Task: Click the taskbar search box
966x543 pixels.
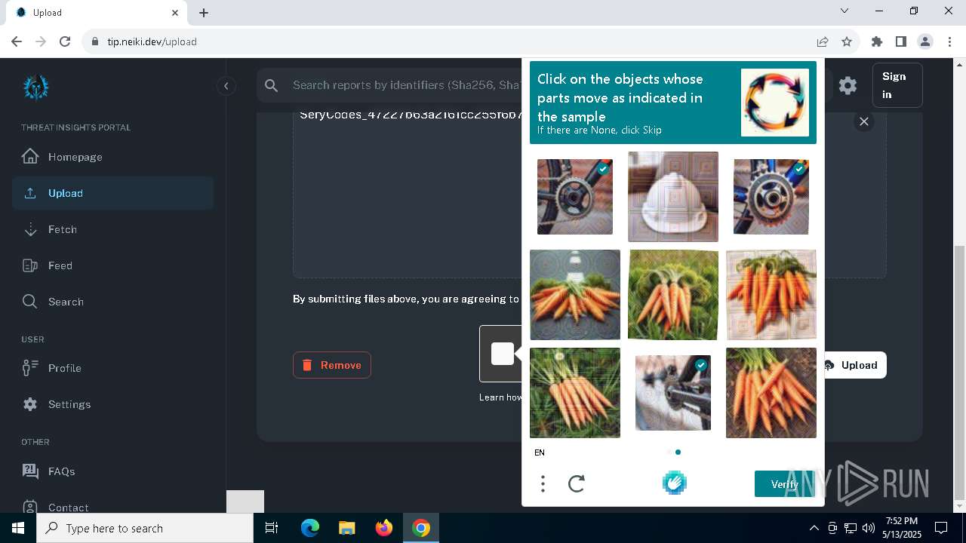Action: pos(145,528)
